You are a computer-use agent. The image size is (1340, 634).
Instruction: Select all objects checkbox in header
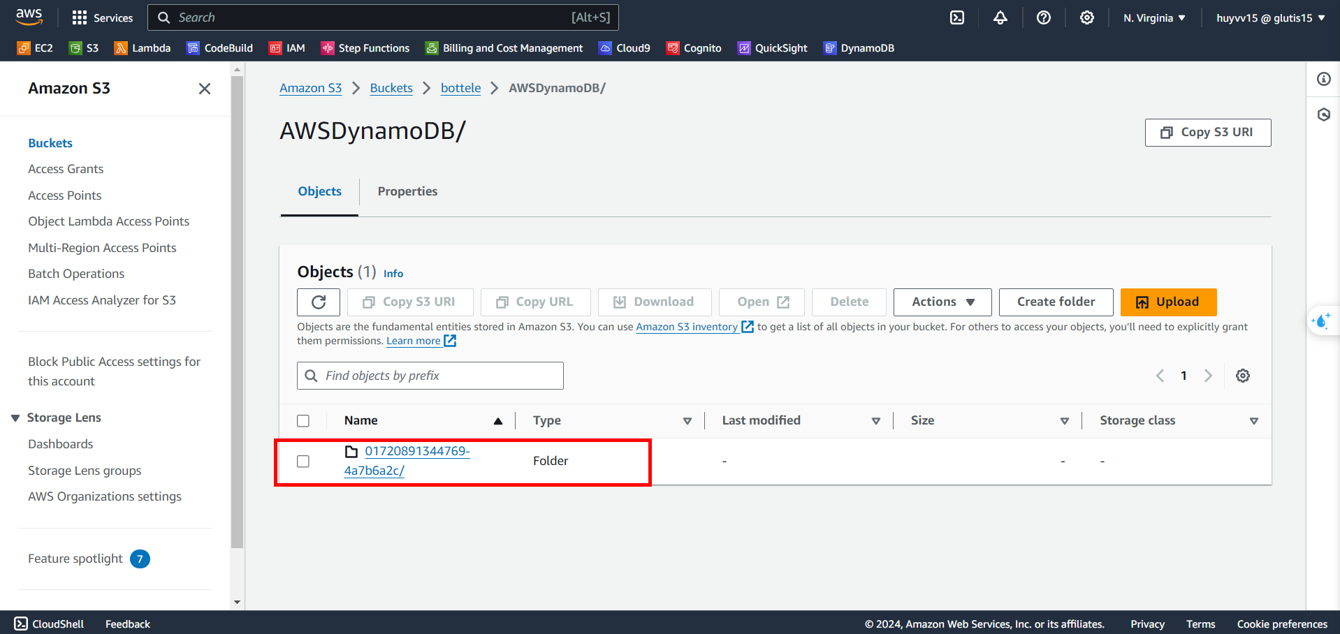303,421
